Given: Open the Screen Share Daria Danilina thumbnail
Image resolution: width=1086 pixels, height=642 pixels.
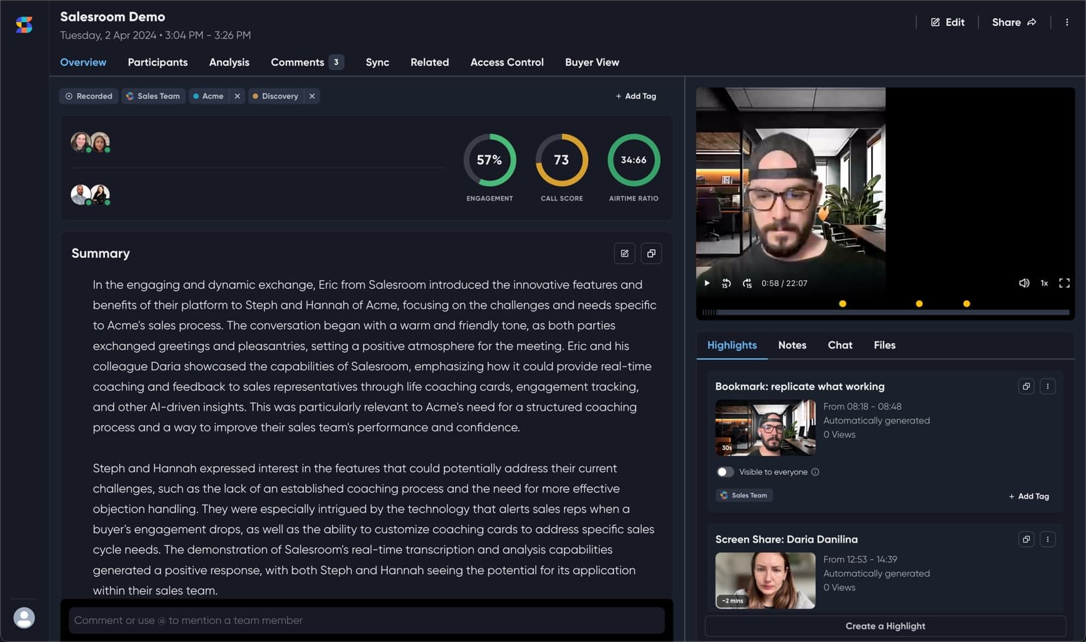Looking at the screenshot, I should [x=765, y=581].
